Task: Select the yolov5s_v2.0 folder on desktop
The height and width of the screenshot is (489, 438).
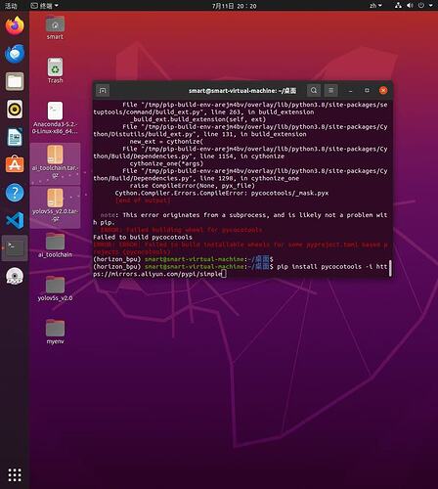Action: (x=55, y=289)
